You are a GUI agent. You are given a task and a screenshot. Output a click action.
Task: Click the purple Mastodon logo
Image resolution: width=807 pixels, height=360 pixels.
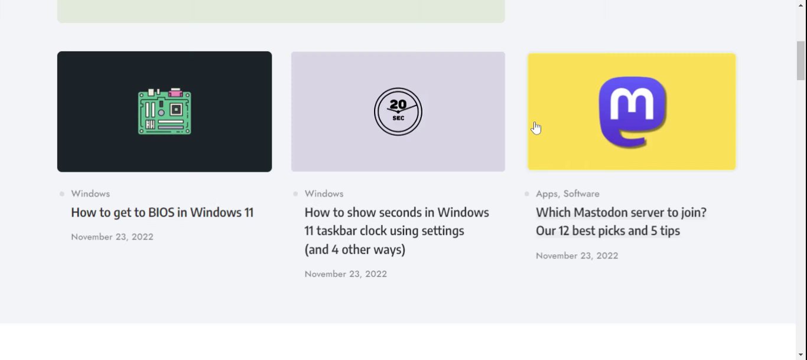632,112
